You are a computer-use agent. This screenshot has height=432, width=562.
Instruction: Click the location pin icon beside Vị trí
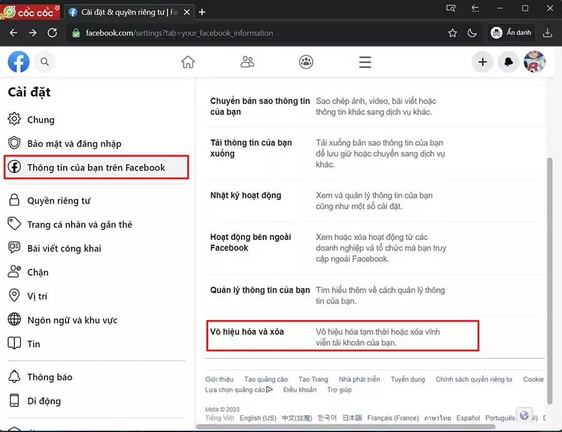tap(14, 295)
